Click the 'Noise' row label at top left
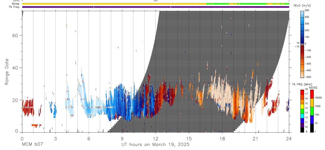This screenshot has width=325, height=150. pyautogui.click(x=16, y=4)
